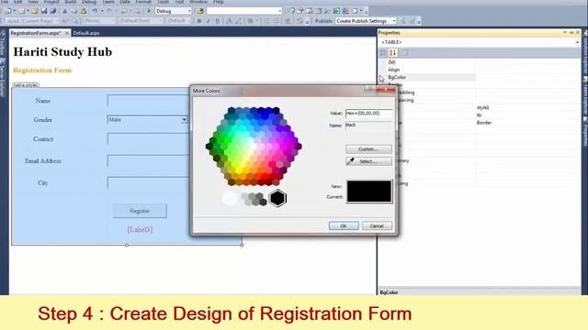Auto-hide the Properties panel pin icon
The height and width of the screenshot is (330, 588).
pyautogui.click(x=571, y=33)
